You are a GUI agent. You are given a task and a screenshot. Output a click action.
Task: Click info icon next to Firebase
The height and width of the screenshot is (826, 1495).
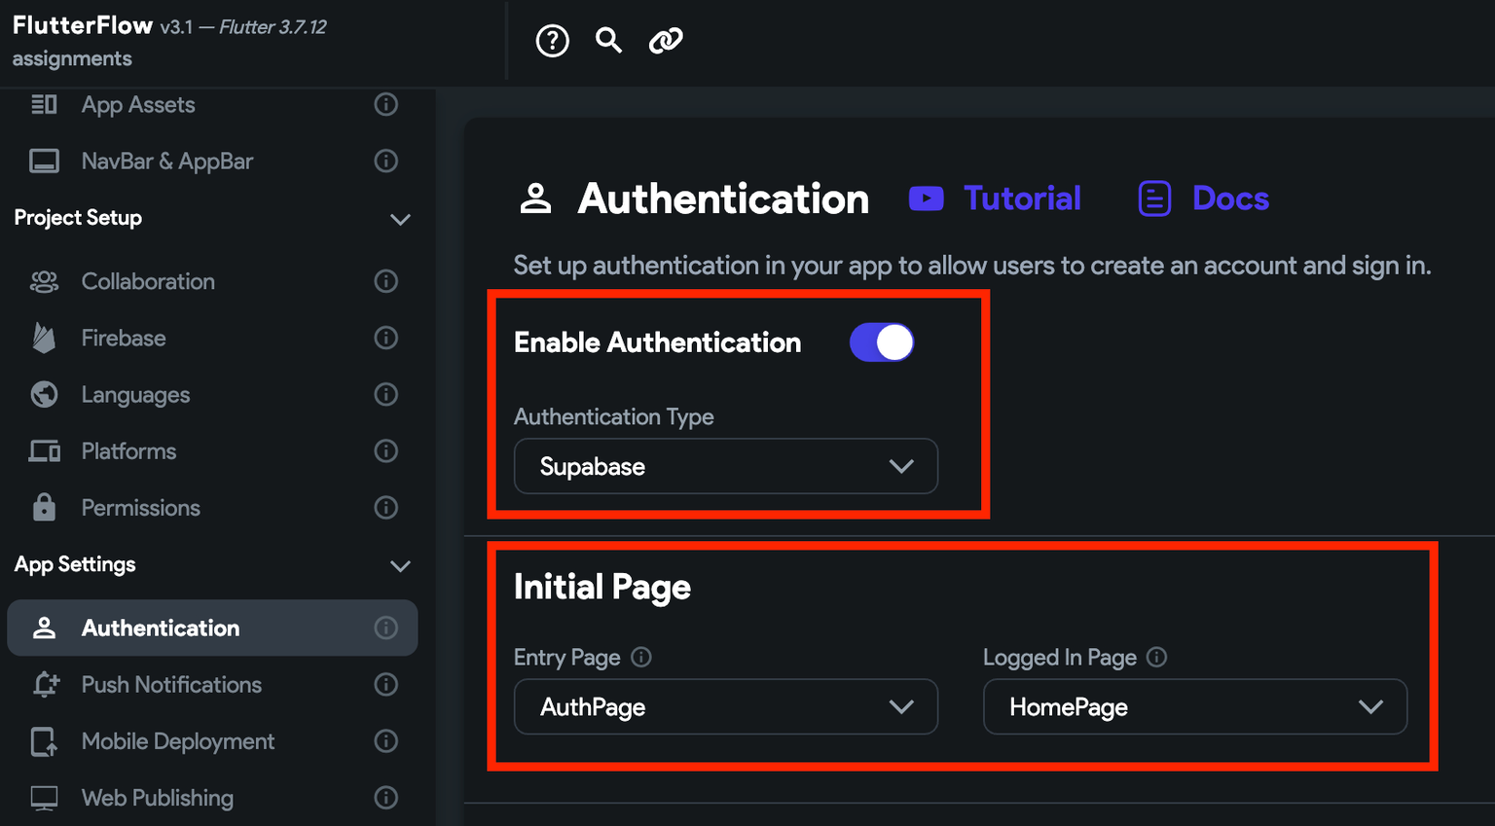tap(386, 338)
